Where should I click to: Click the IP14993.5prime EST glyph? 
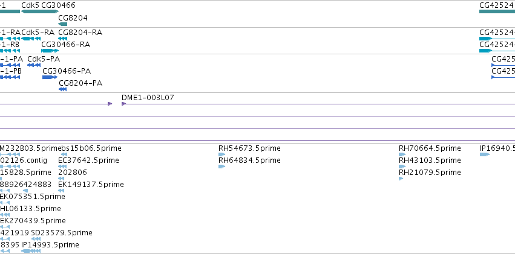click(x=31, y=251)
